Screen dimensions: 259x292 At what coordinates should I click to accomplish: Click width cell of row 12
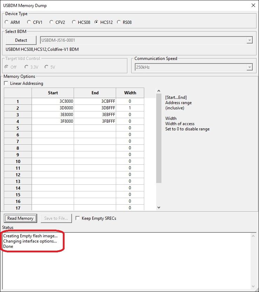pyautogui.click(x=130, y=175)
